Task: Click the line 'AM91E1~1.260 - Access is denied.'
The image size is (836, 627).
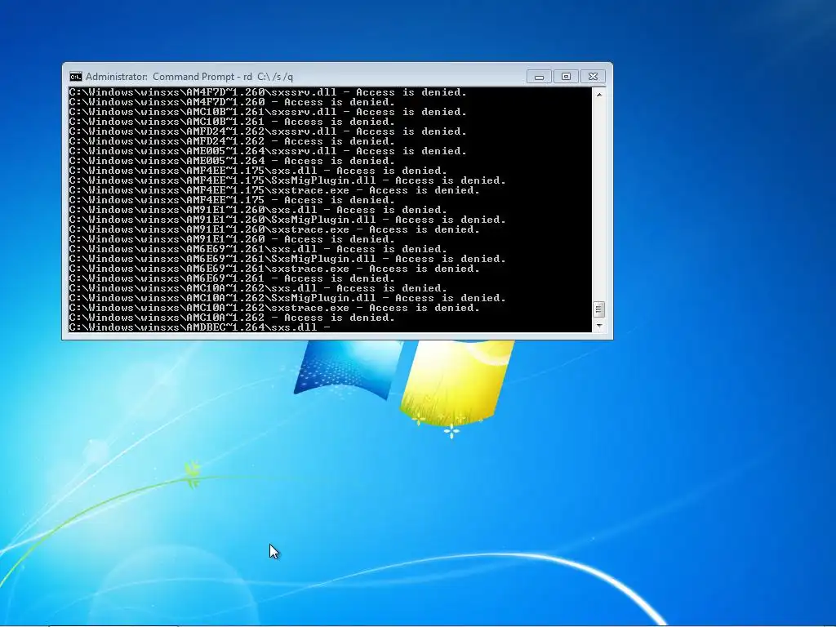Action: coord(232,239)
